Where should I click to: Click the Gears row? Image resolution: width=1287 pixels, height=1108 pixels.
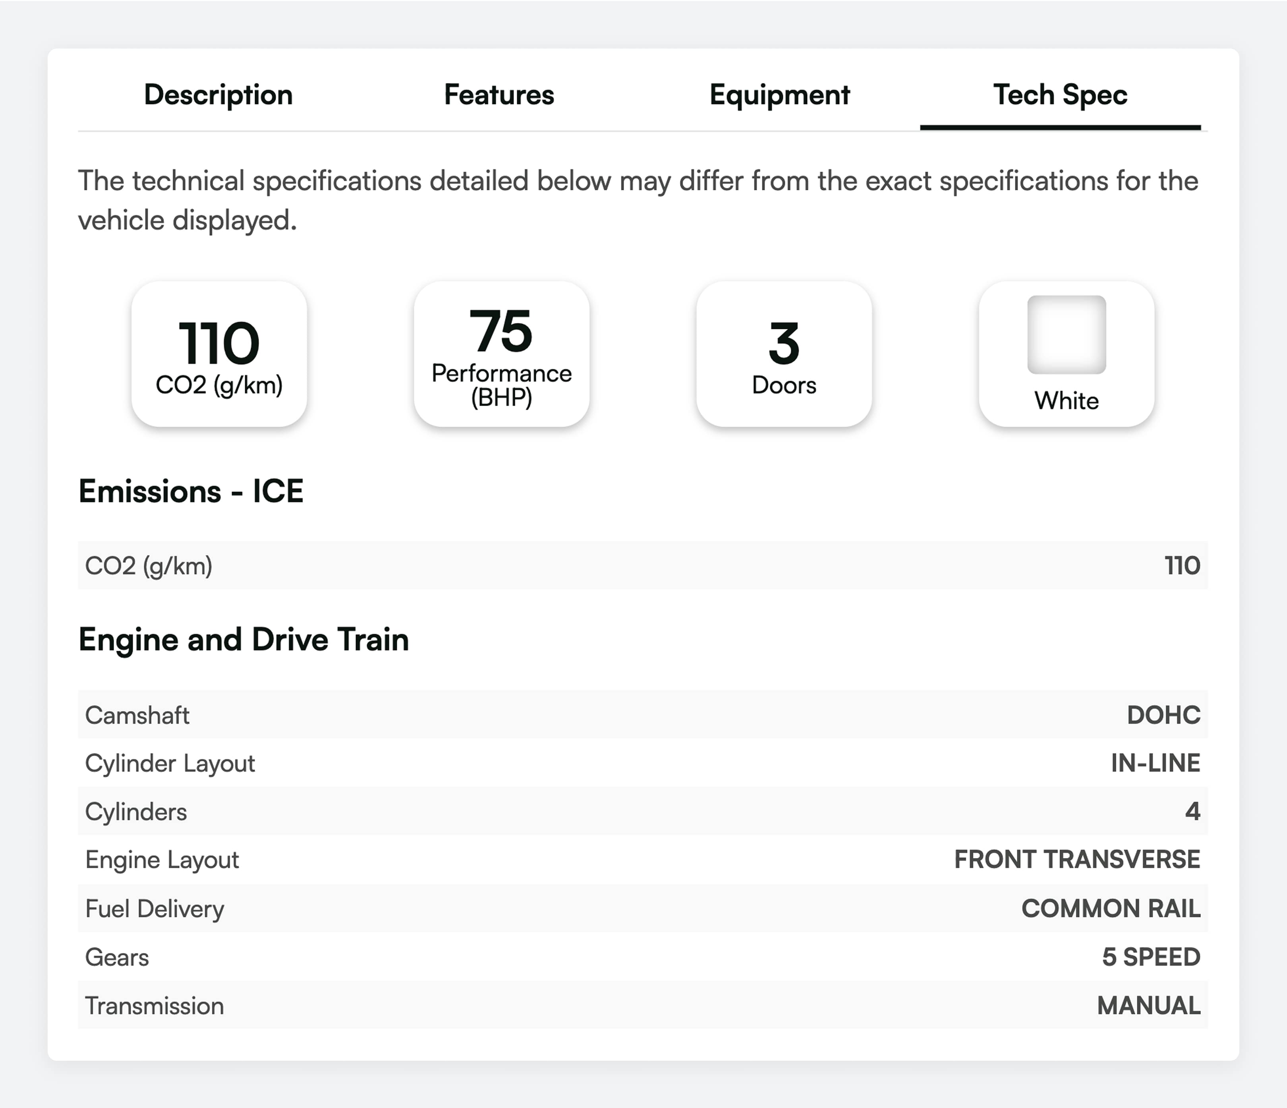(642, 957)
